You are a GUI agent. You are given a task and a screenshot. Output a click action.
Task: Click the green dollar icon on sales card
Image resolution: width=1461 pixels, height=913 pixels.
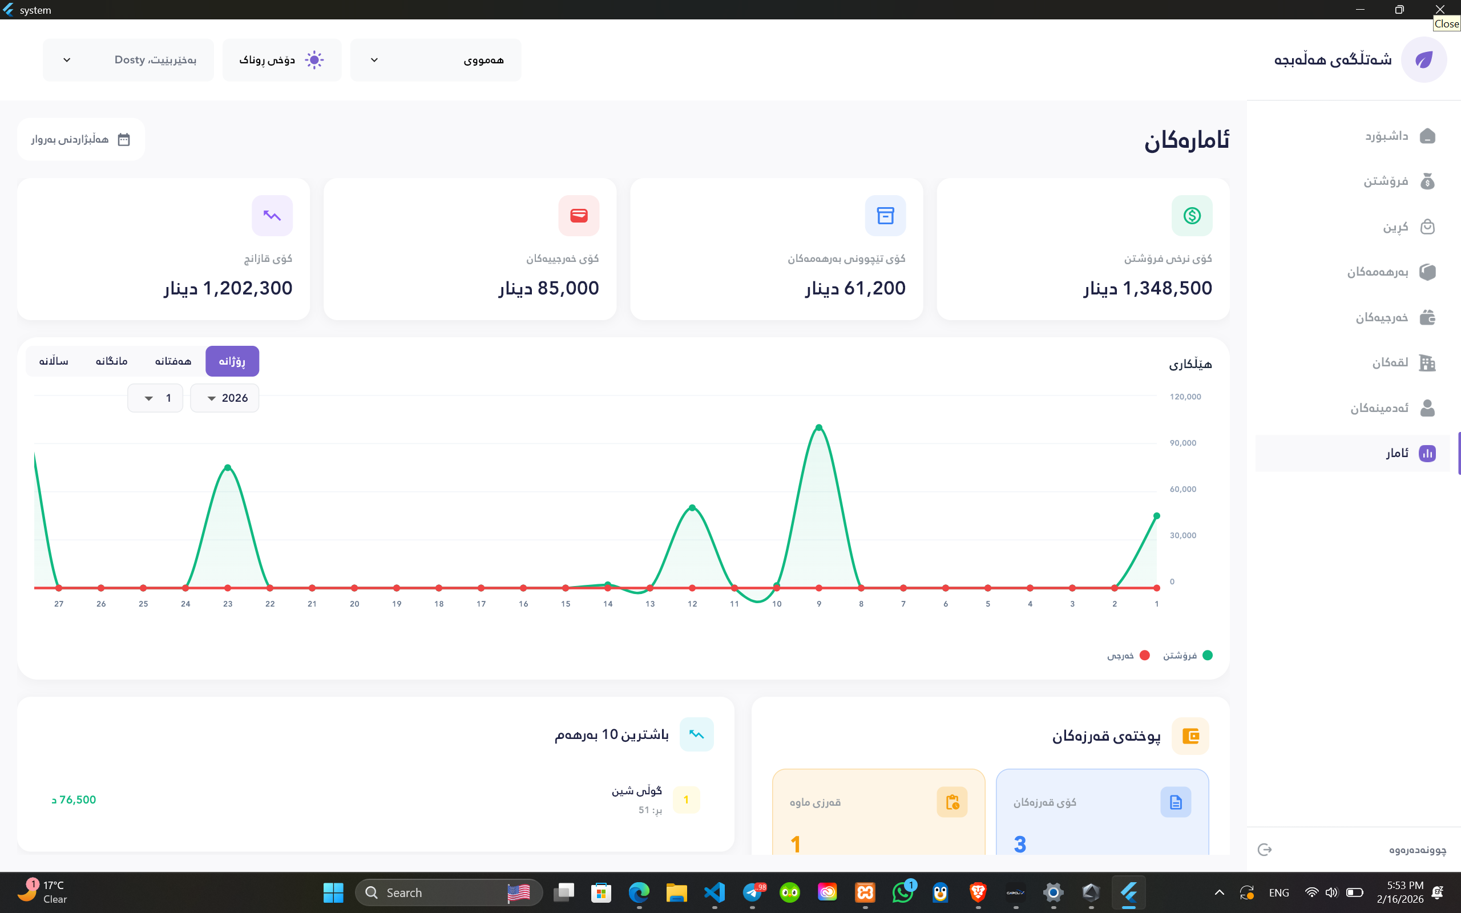coord(1192,216)
